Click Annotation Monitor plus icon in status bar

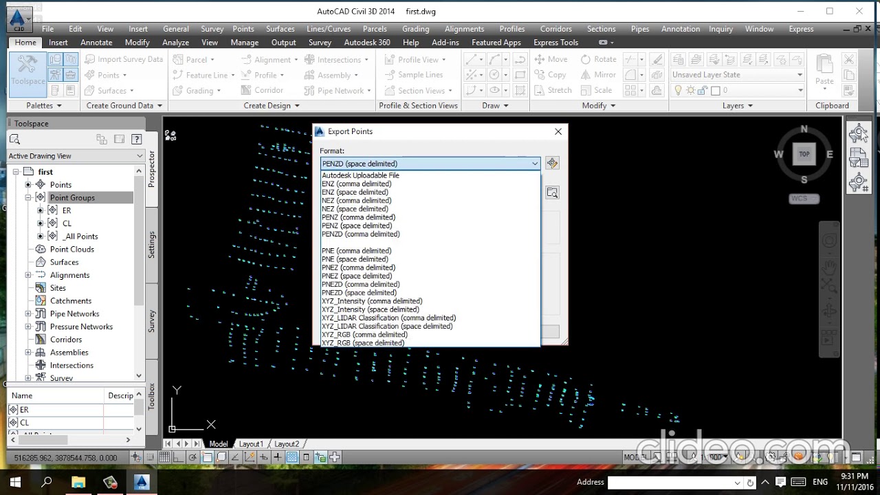(x=334, y=457)
